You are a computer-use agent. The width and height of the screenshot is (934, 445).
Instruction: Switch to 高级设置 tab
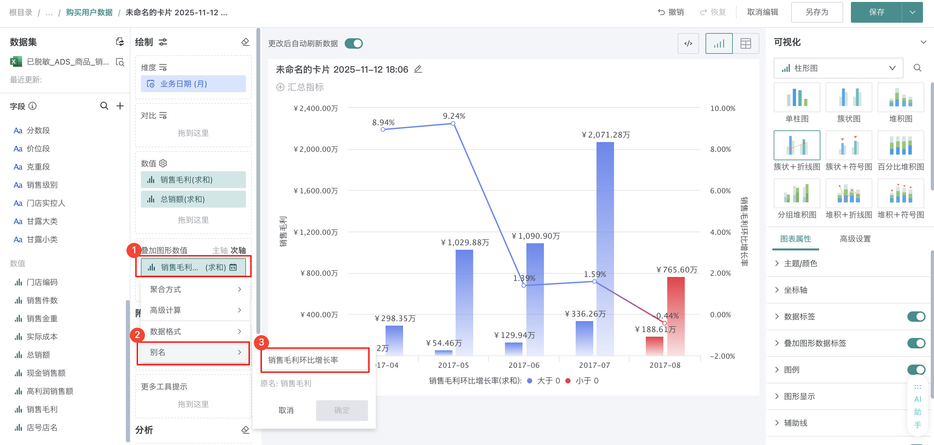[855, 239]
